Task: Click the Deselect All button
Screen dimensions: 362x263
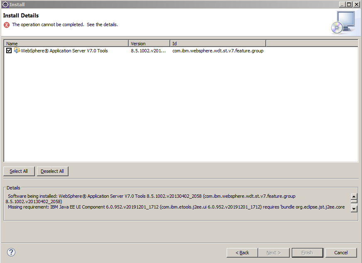Action: (52, 171)
